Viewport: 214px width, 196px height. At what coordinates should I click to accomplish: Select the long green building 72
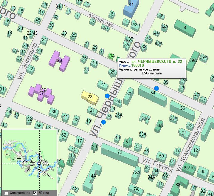click(x=120, y=153)
